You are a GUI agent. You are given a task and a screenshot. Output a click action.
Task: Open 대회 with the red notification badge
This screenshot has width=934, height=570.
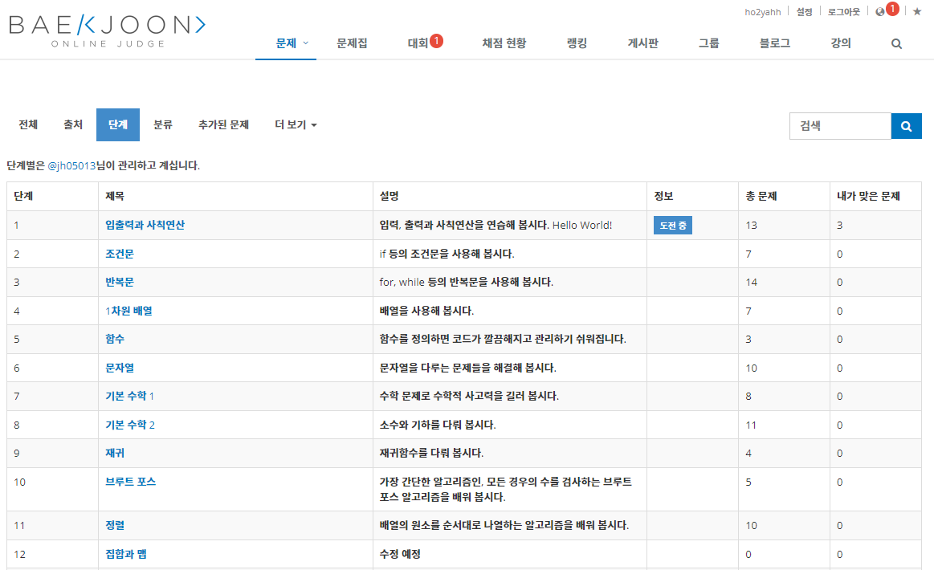coord(420,43)
